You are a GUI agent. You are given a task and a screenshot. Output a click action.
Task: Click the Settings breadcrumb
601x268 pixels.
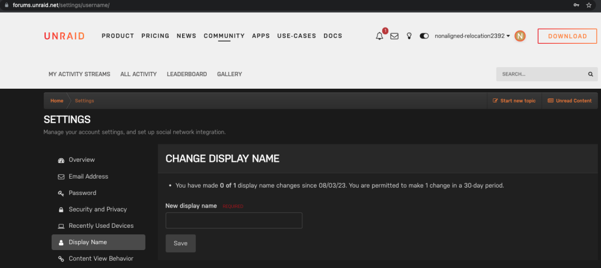click(x=84, y=101)
